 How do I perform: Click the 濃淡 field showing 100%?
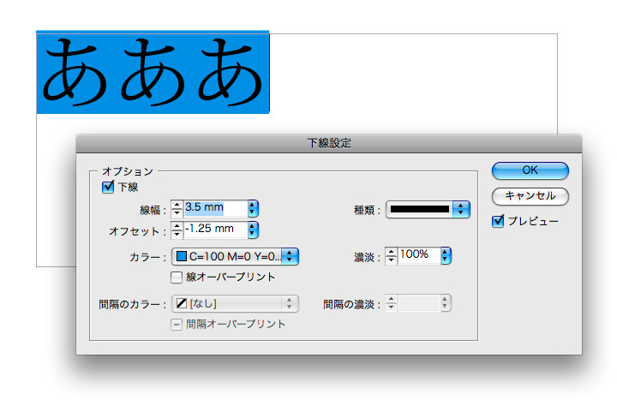pos(419,255)
